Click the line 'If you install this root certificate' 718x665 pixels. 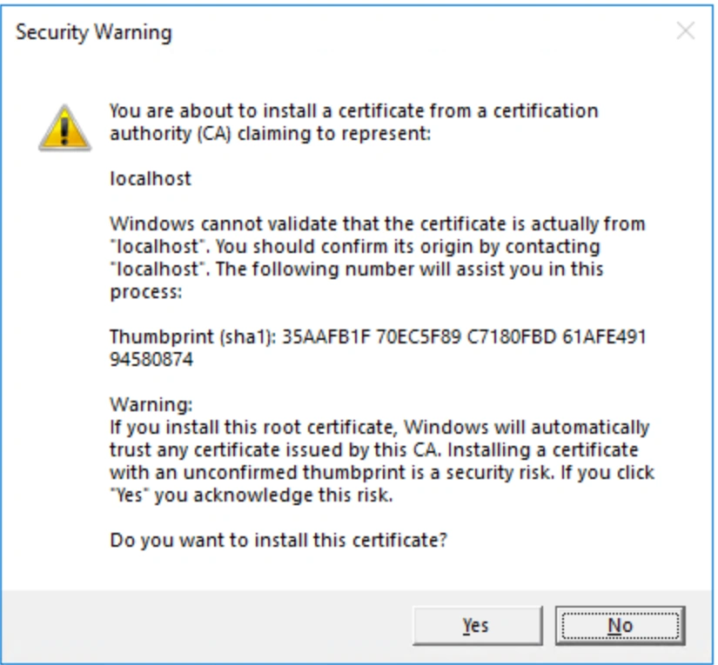(379, 427)
